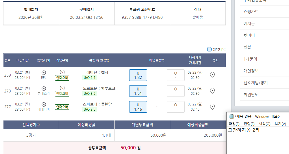Open 선호게임/경기 in the sidebar

point(256,83)
